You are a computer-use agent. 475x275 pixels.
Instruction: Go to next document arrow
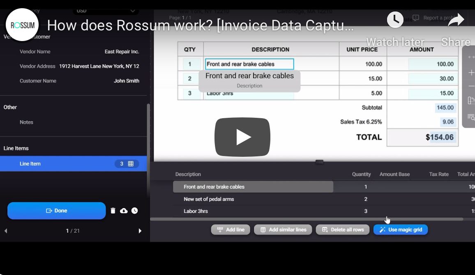click(x=140, y=231)
